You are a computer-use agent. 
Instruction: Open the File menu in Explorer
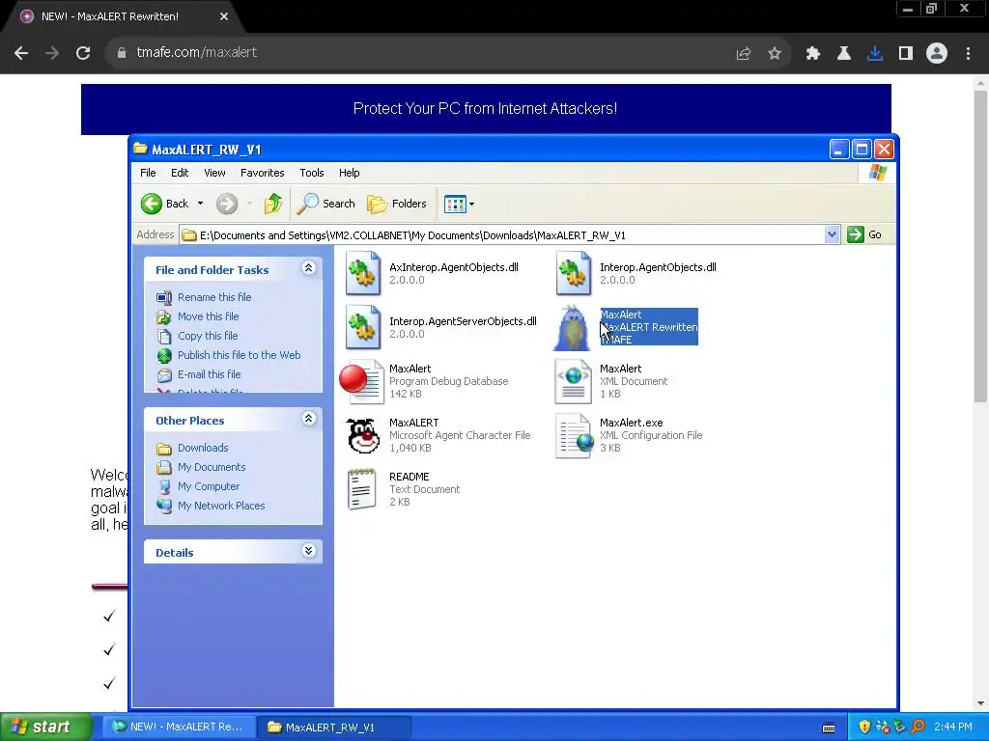tap(148, 173)
